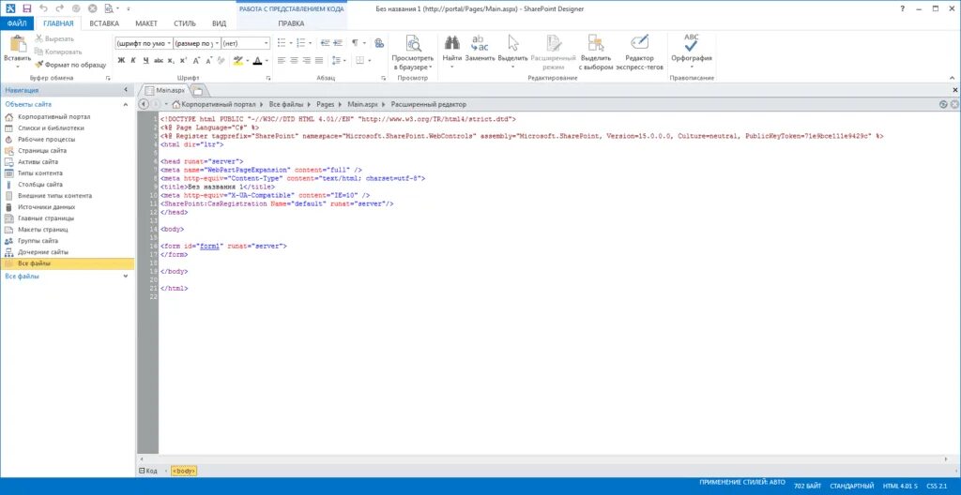
Task: Apply text highlight color
Action: tap(238, 60)
